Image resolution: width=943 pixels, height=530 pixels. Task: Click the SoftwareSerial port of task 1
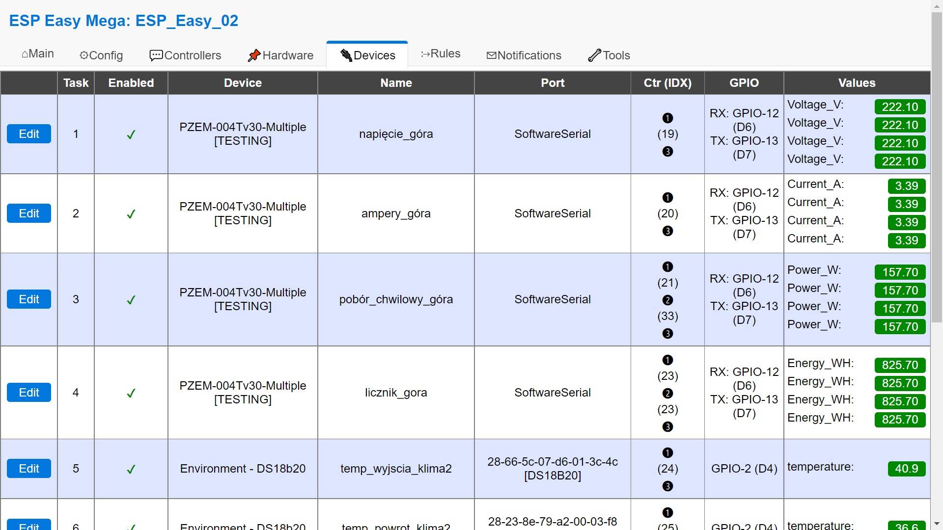pos(553,134)
